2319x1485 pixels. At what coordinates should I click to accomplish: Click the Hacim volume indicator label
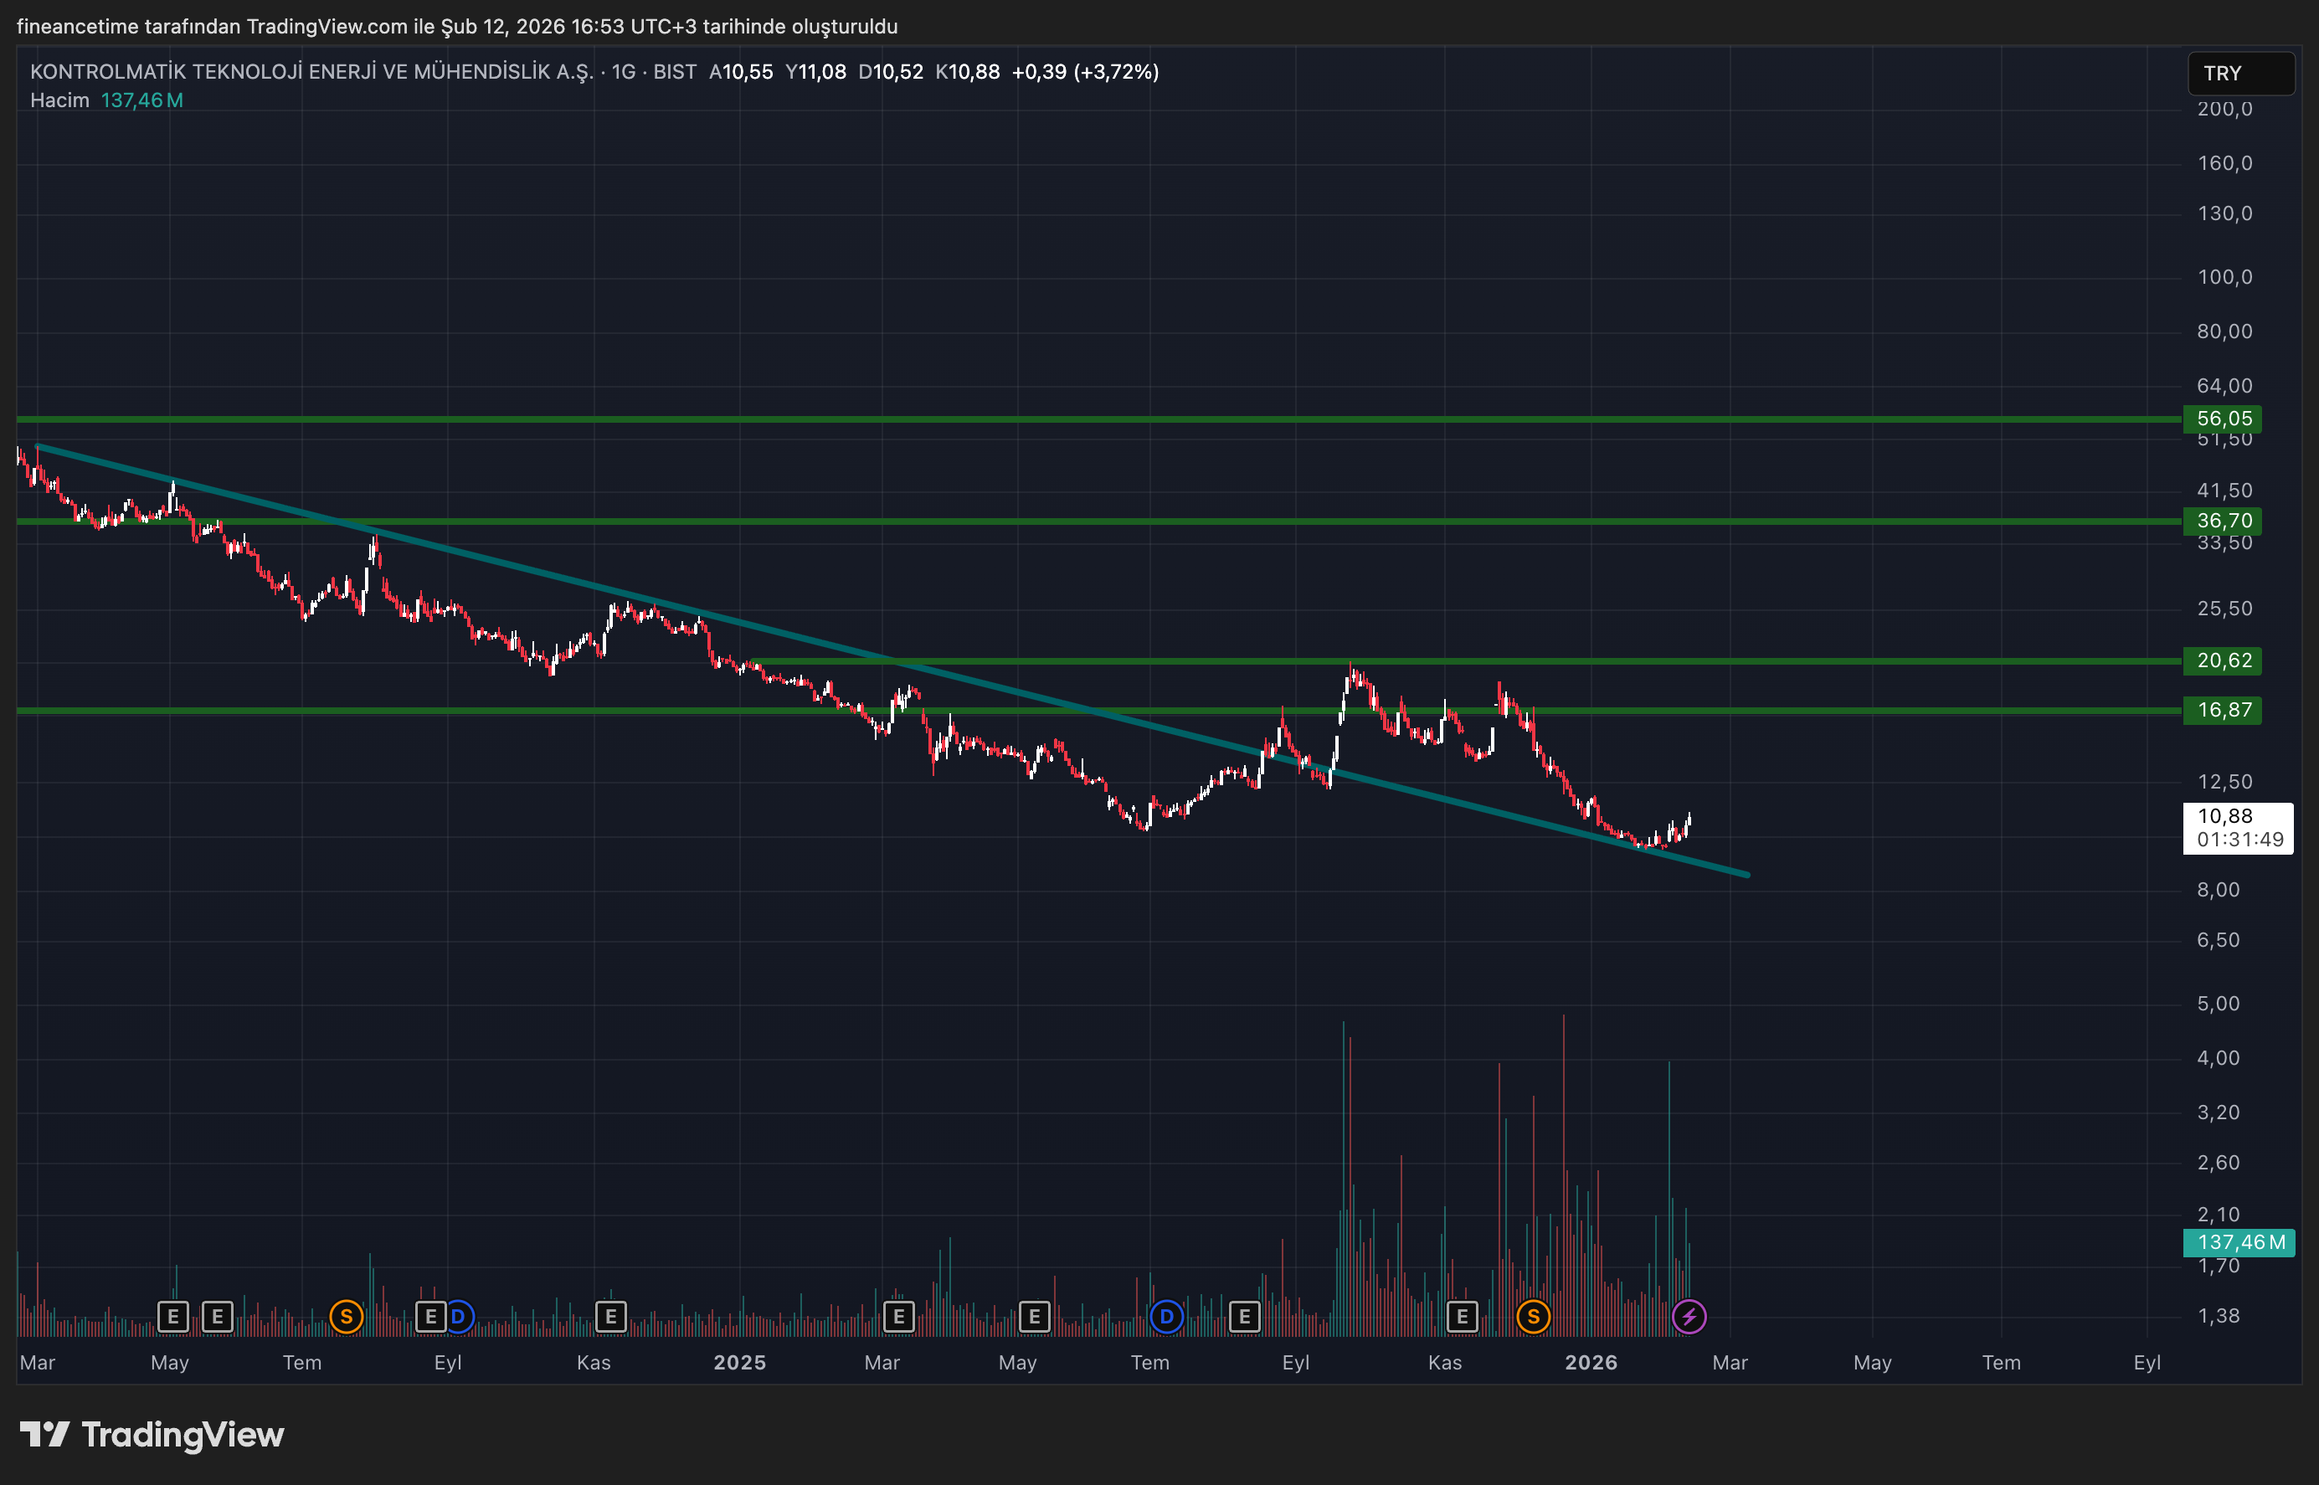59,100
